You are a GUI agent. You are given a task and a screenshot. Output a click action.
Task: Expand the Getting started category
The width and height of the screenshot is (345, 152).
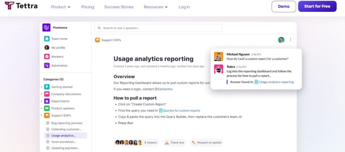point(41,87)
